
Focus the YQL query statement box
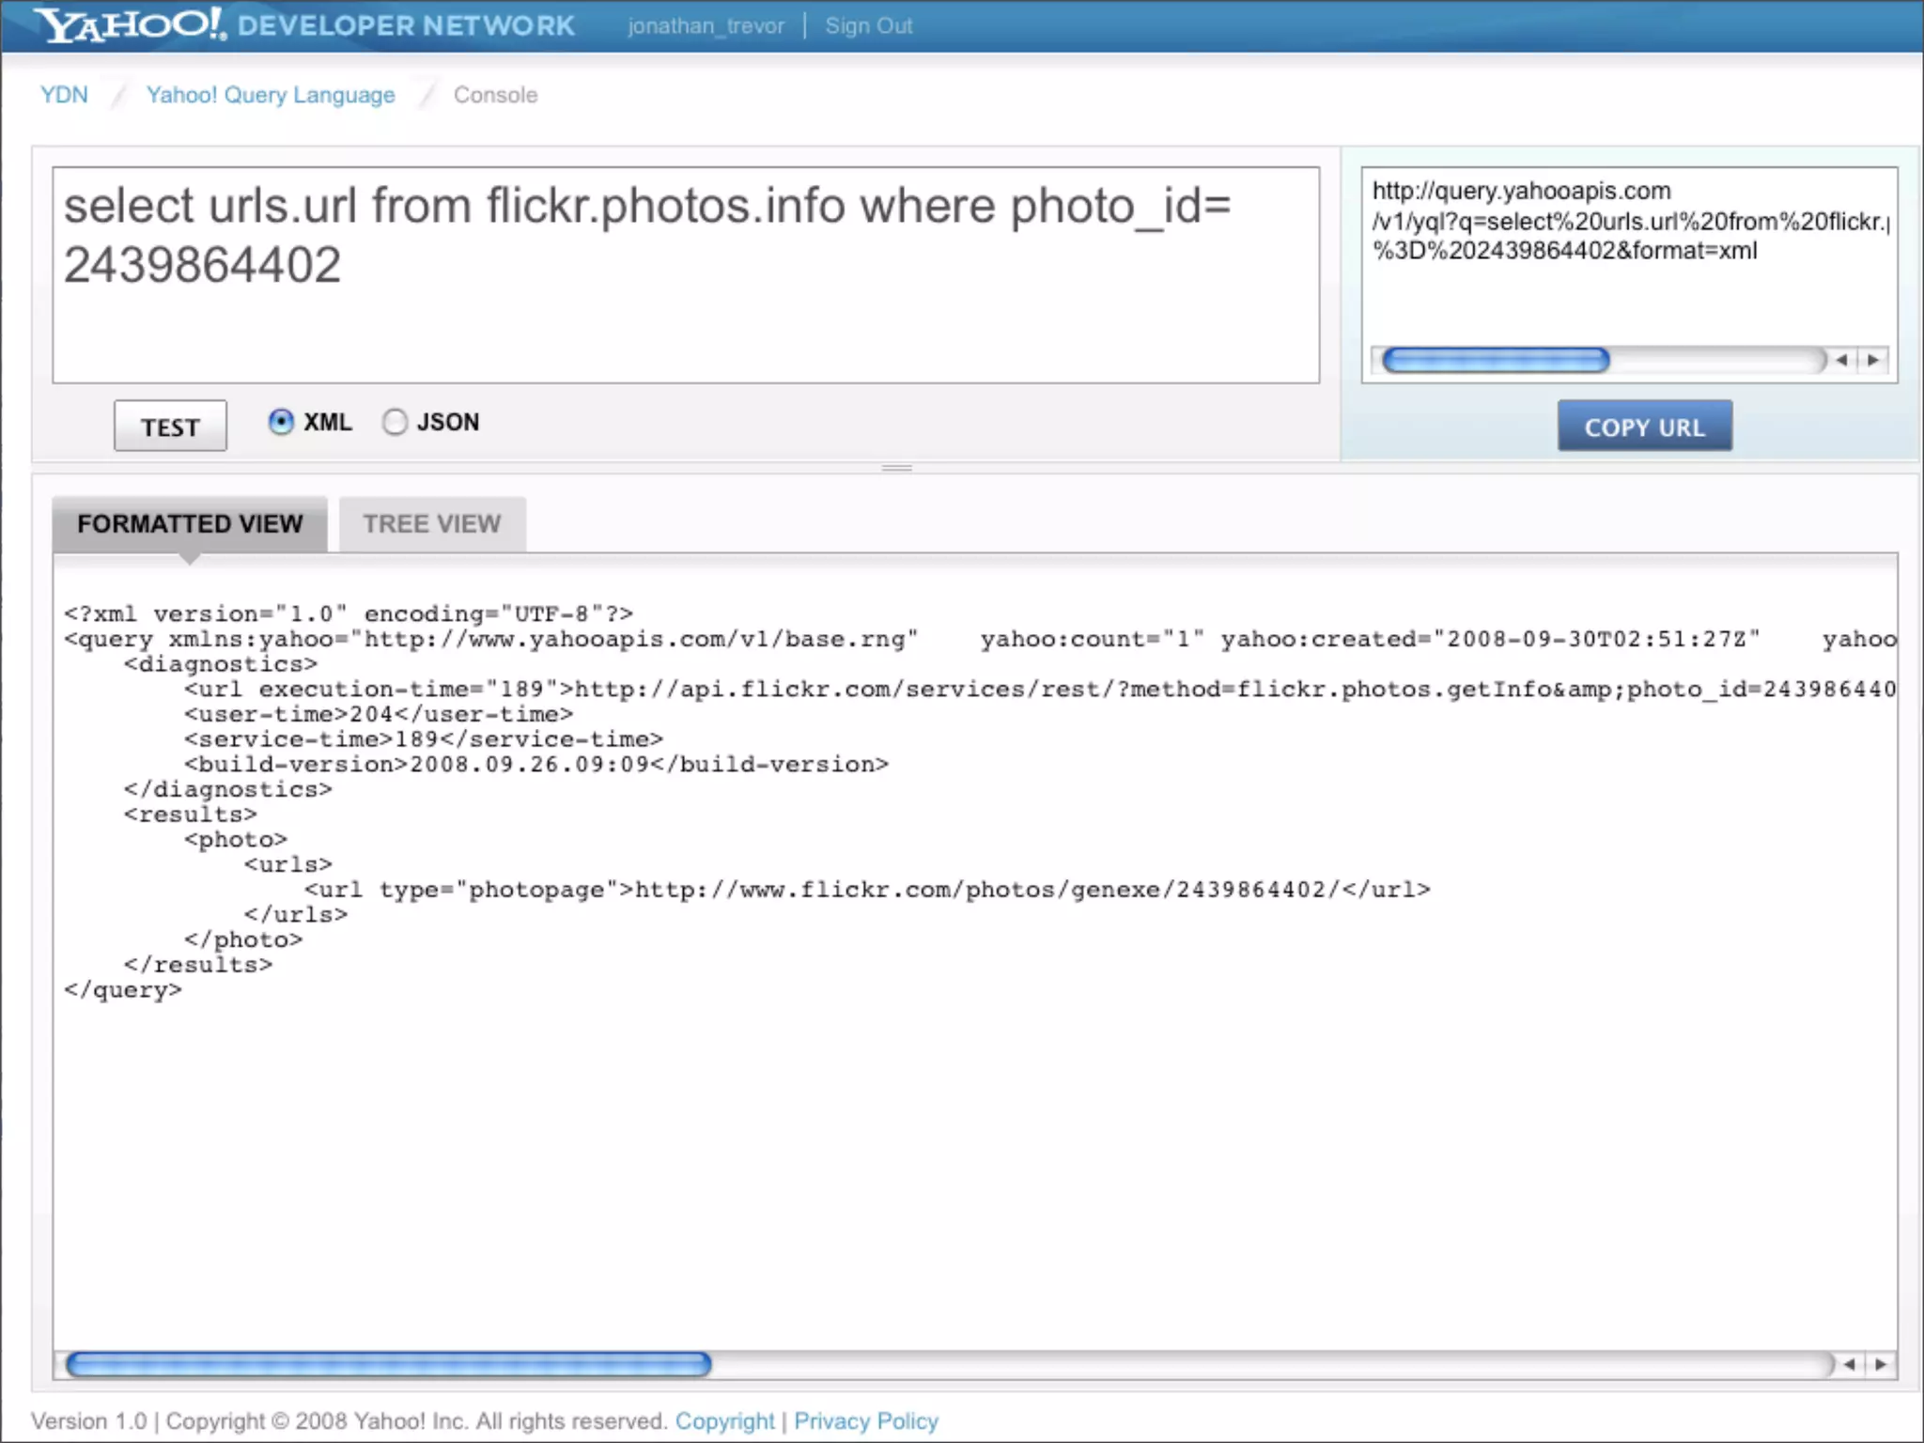pos(686,274)
